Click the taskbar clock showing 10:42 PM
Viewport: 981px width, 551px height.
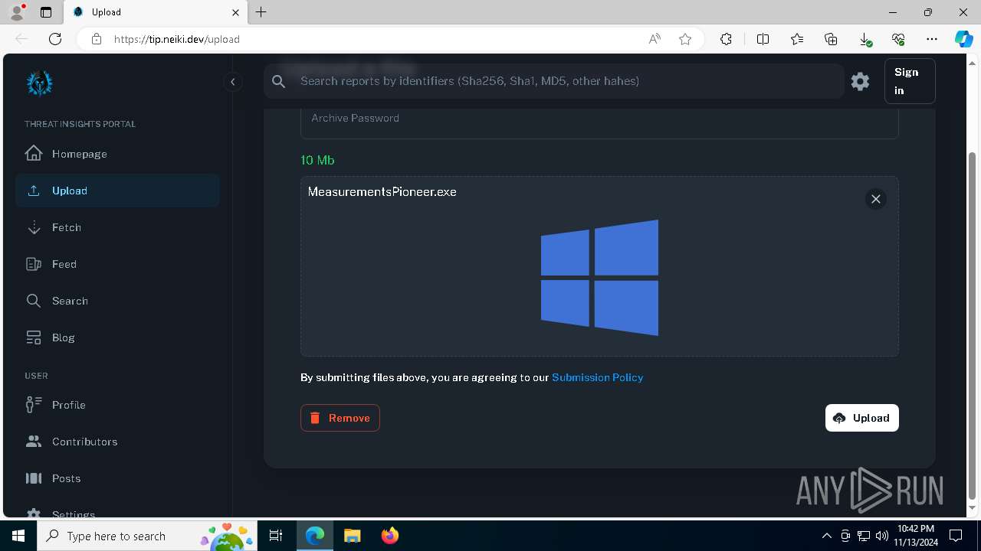coord(916,536)
